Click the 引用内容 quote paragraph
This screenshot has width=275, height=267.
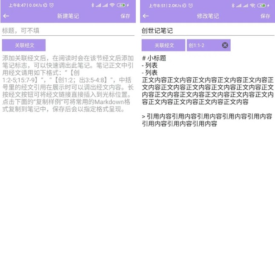pos(207,120)
